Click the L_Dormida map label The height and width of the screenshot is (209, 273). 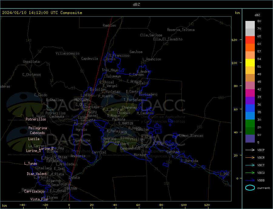190,161
